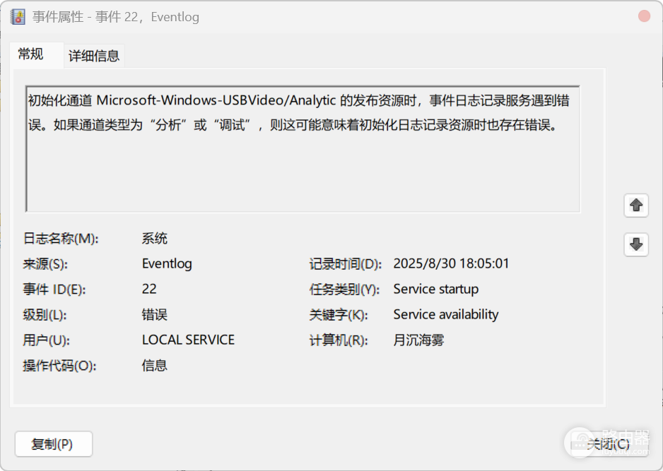Show previous event with up arrow
The image size is (663, 471).
(x=636, y=205)
